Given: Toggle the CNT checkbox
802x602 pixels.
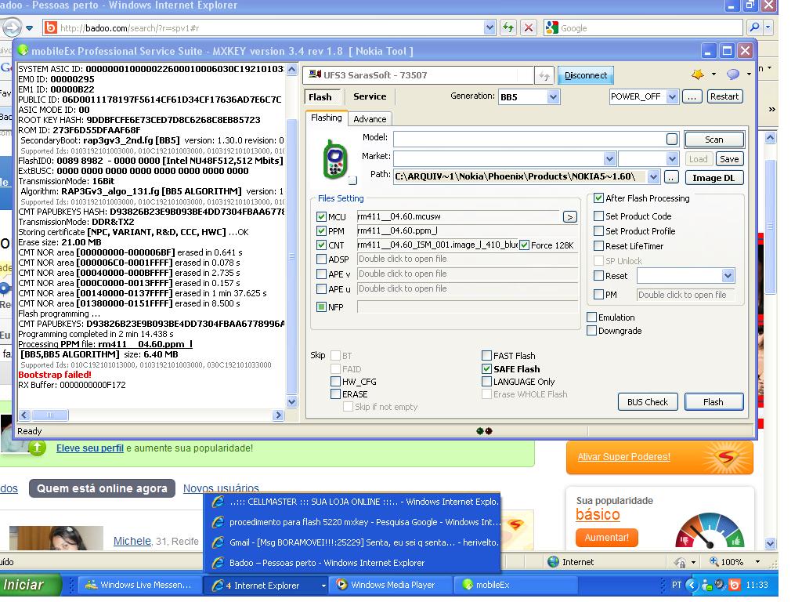Looking at the screenshot, I should pos(321,245).
